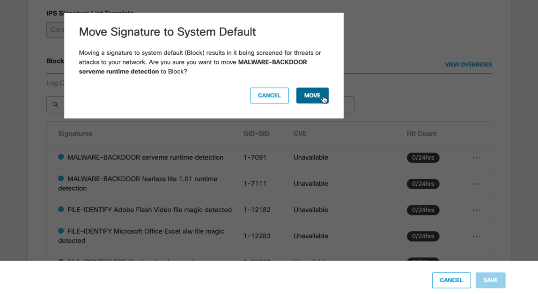Click the 'Move Signature to System Default' title
Image resolution: width=538 pixels, height=294 pixels.
168,31
